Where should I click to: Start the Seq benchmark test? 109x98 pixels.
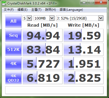pyautogui.click(x=13, y=35)
